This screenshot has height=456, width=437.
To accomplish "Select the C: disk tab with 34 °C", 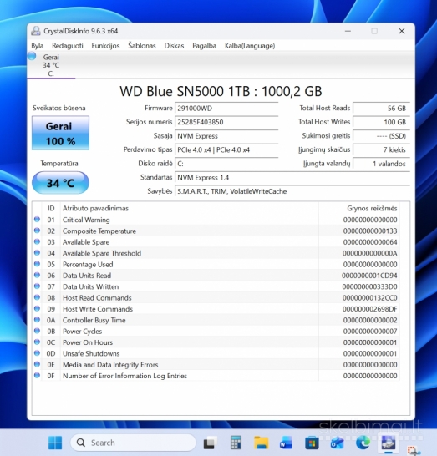I will (x=51, y=65).
